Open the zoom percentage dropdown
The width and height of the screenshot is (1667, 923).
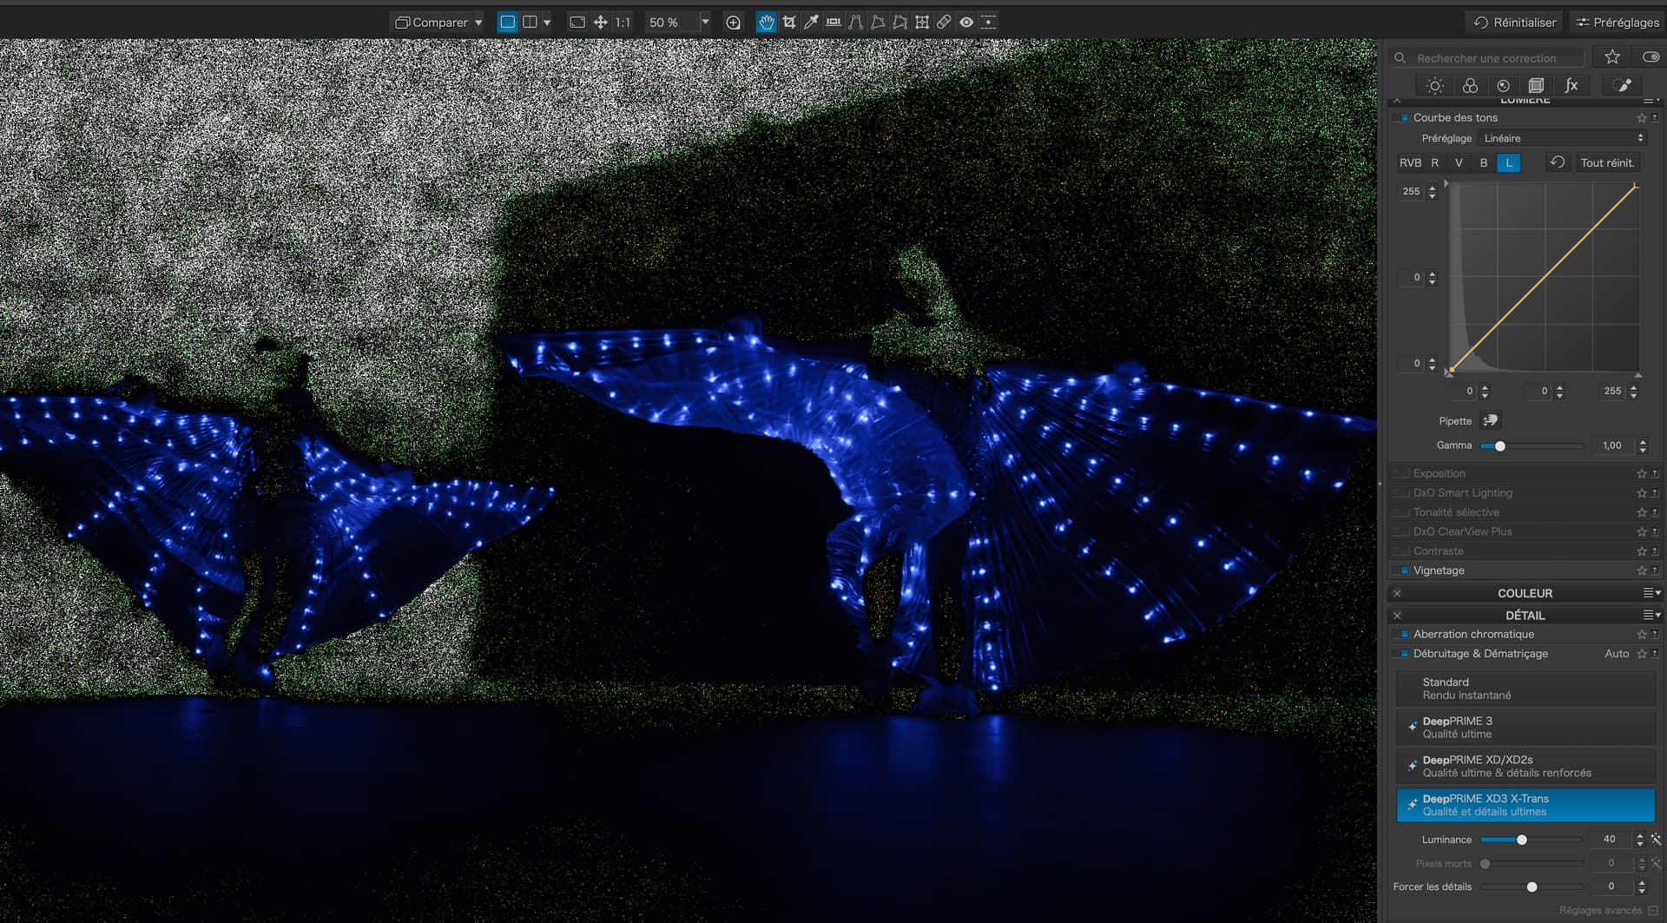705,23
